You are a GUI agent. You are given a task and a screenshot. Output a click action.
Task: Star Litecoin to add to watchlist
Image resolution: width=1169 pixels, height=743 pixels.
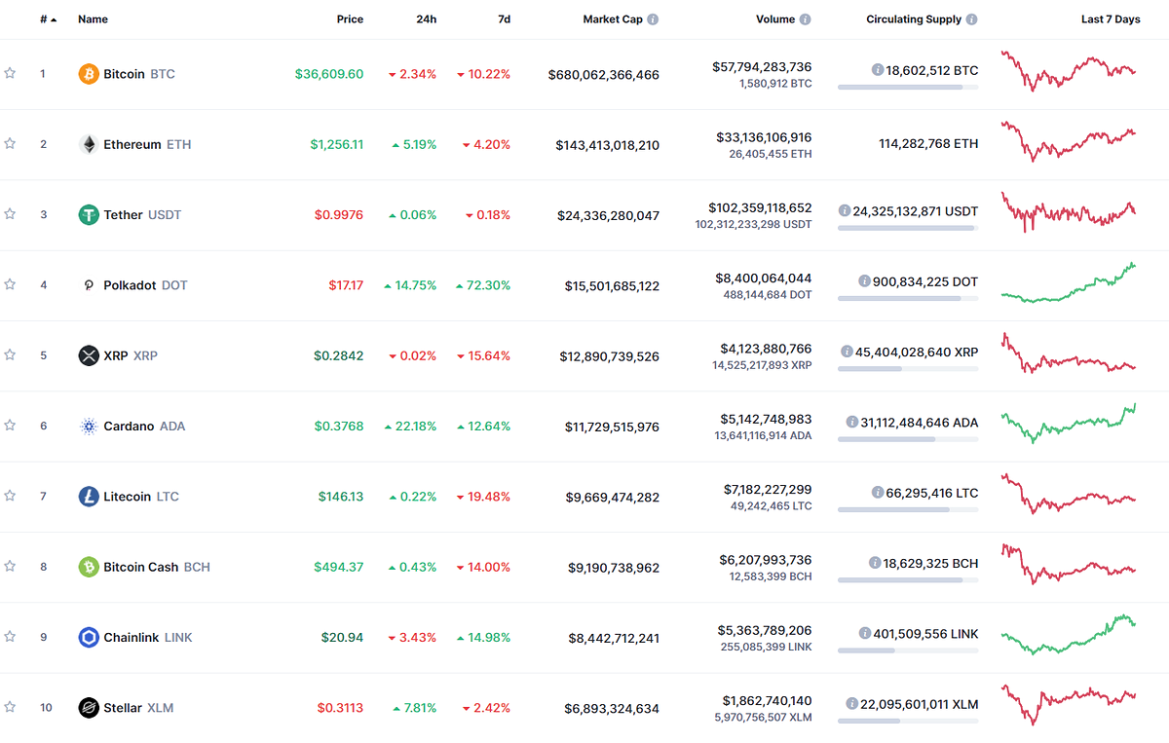coord(10,496)
